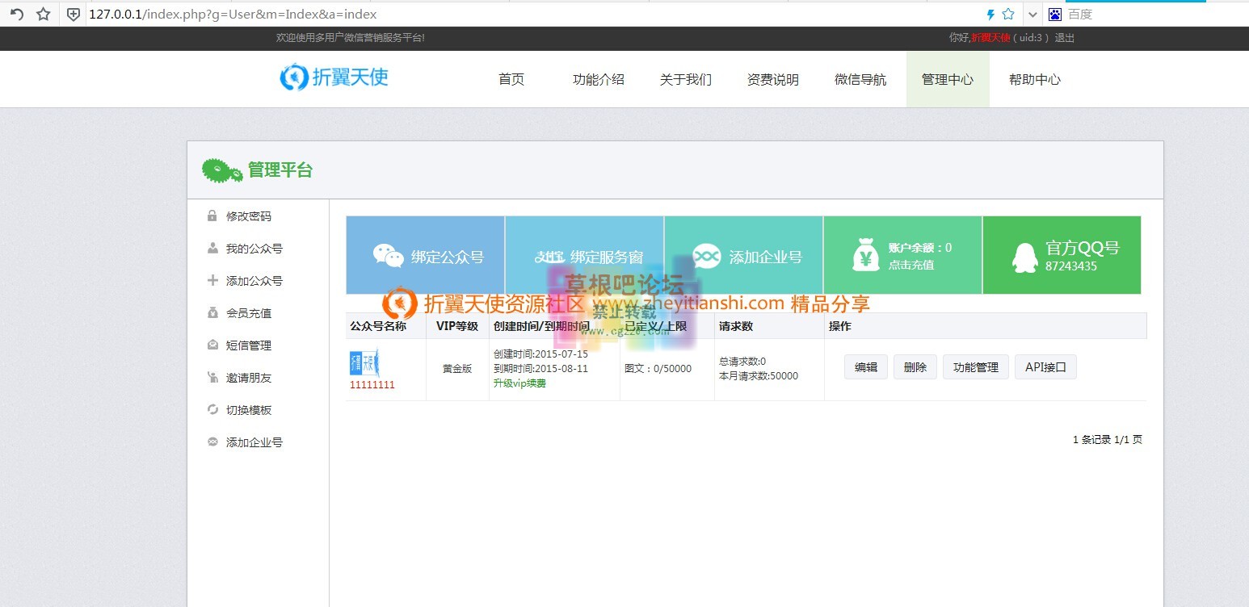
Task: Open the address bar dropdown chevron
Action: coord(1032,14)
